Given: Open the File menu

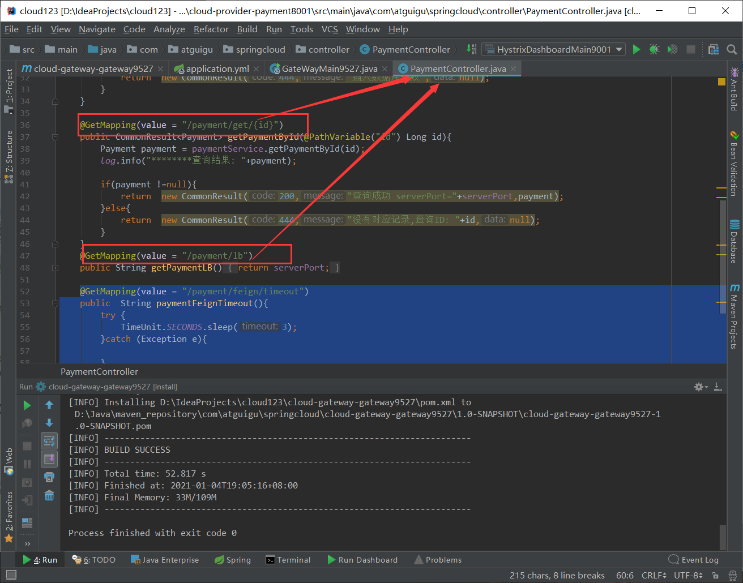Looking at the screenshot, I should [11, 29].
